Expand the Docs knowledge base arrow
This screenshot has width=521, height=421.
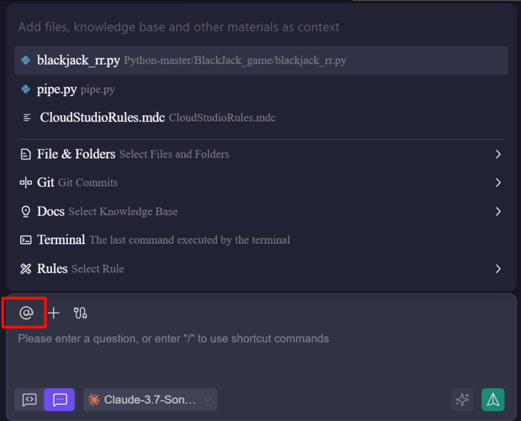point(498,212)
